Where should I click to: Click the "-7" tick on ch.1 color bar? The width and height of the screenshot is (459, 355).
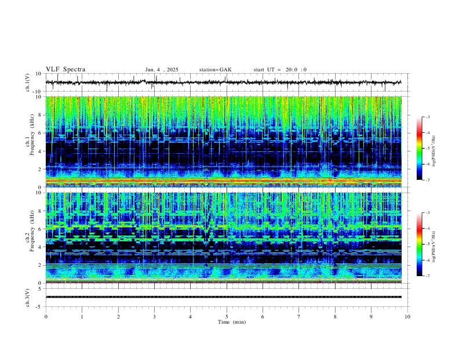pos(427,180)
